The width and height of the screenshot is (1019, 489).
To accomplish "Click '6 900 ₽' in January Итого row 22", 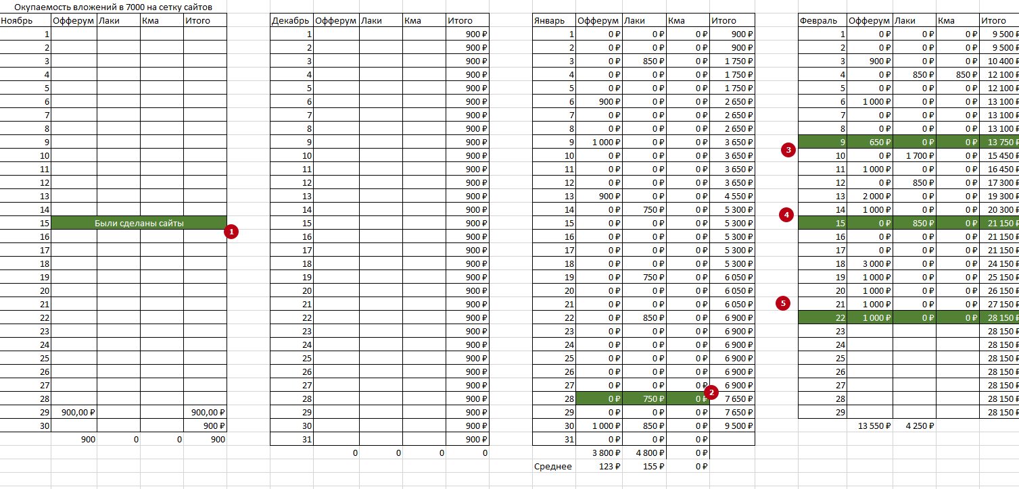I will tap(732, 317).
